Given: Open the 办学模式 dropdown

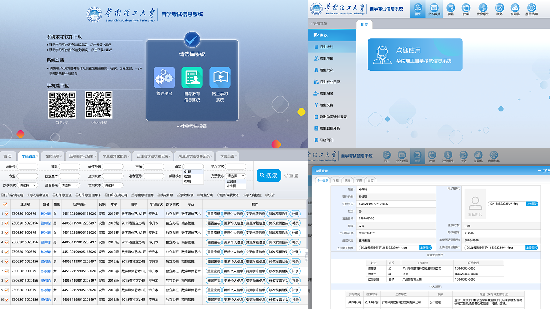Looking at the screenshot, I should pos(27,185).
